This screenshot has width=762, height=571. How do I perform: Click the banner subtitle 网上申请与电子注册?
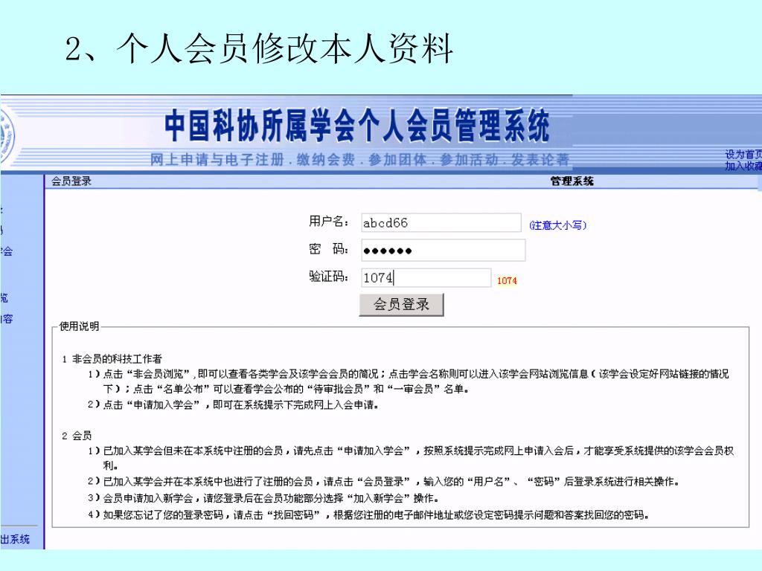coord(217,159)
